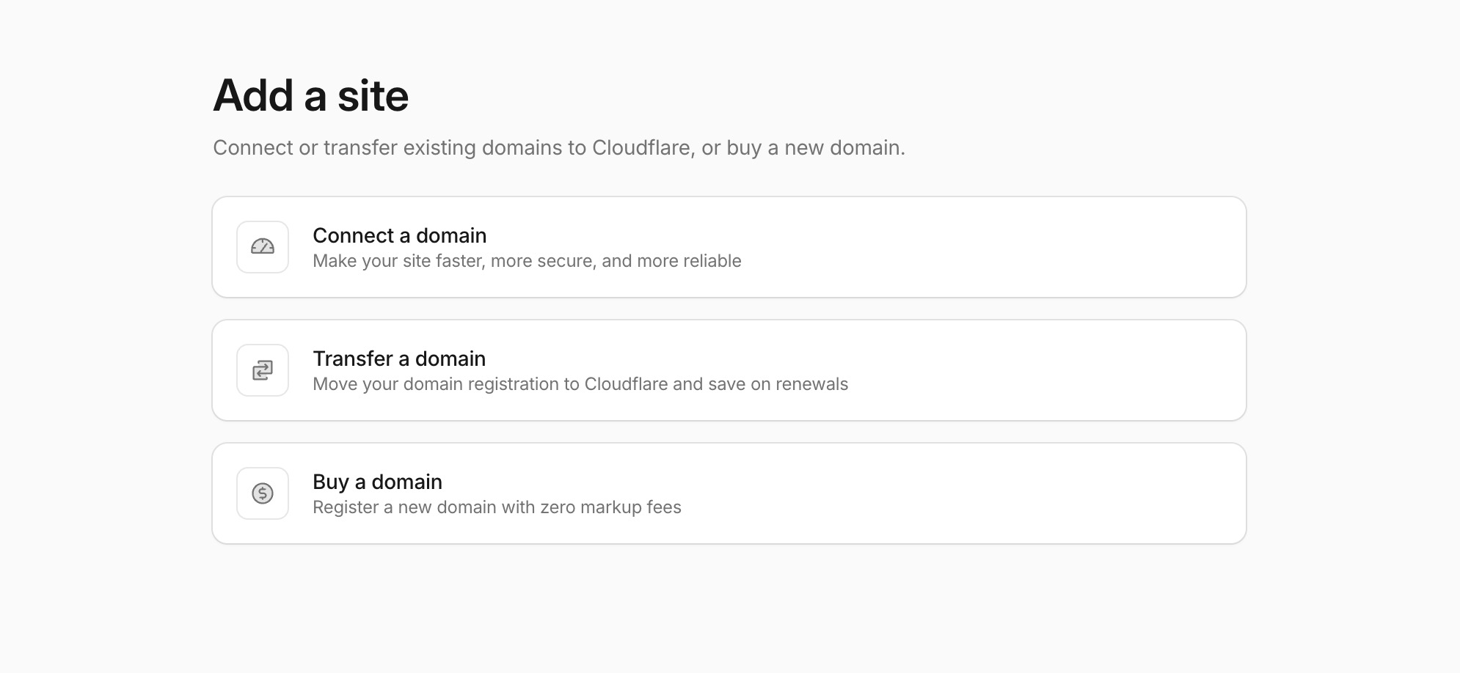Click "Register a new domain" description text
This screenshot has width=1460, height=673.
497,507
